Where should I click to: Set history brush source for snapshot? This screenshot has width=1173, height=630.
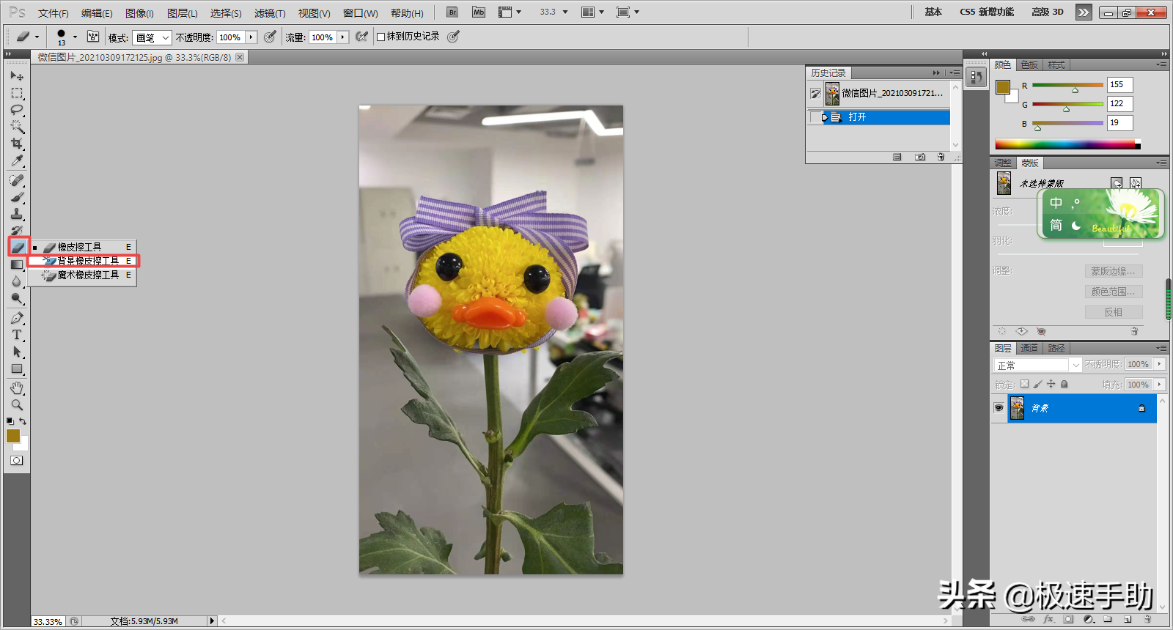click(x=815, y=93)
